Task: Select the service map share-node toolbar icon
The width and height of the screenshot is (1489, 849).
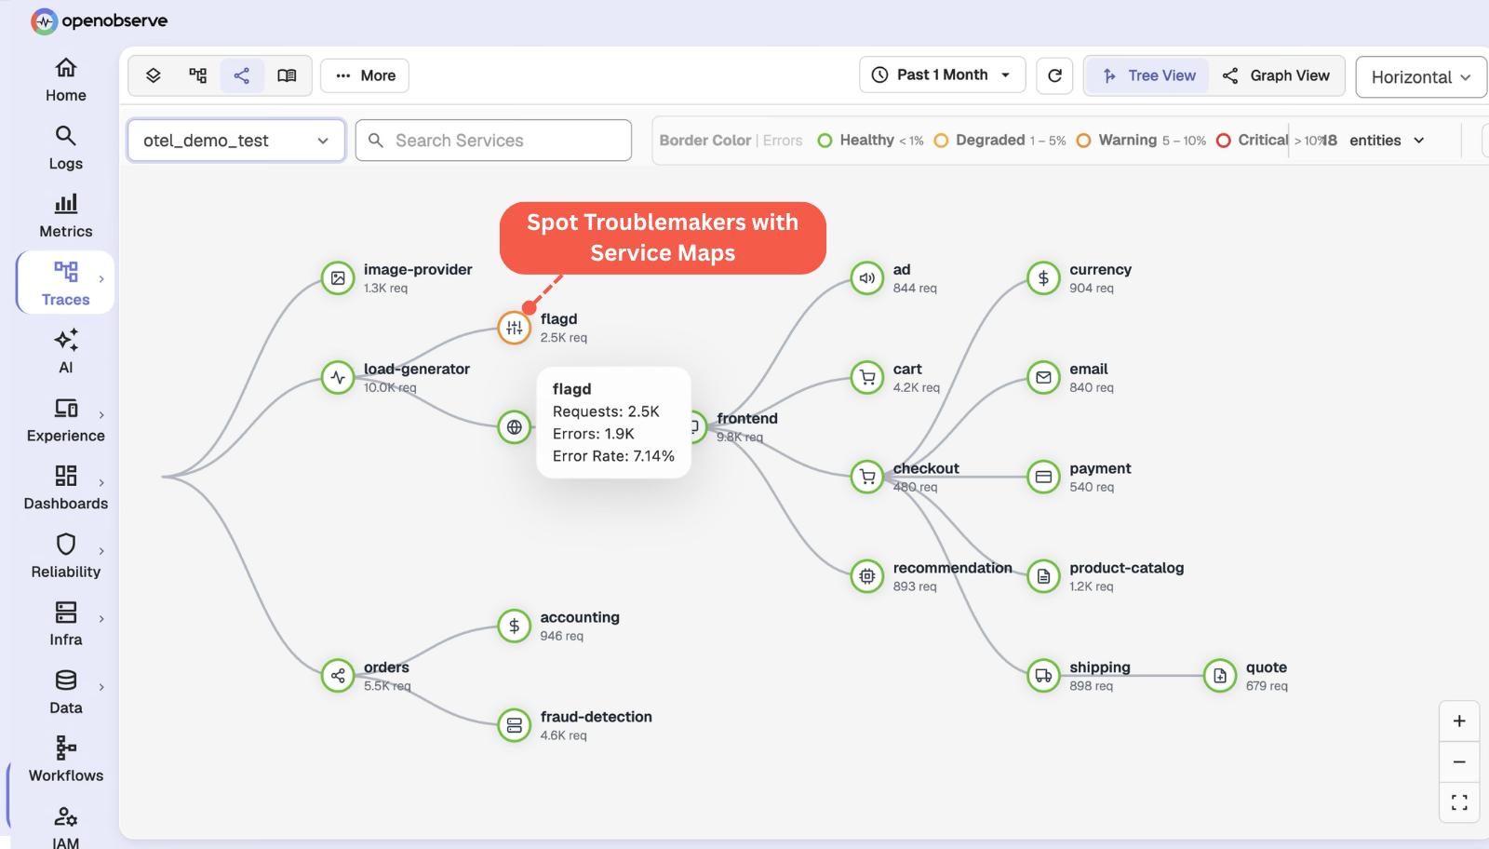Action: pos(242,75)
